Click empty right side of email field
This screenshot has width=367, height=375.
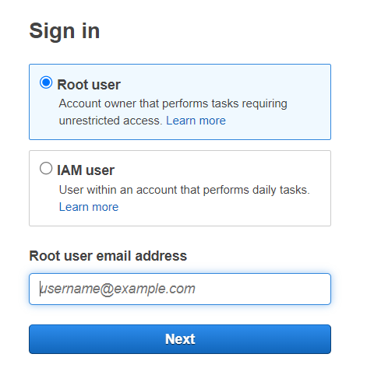coord(263,289)
